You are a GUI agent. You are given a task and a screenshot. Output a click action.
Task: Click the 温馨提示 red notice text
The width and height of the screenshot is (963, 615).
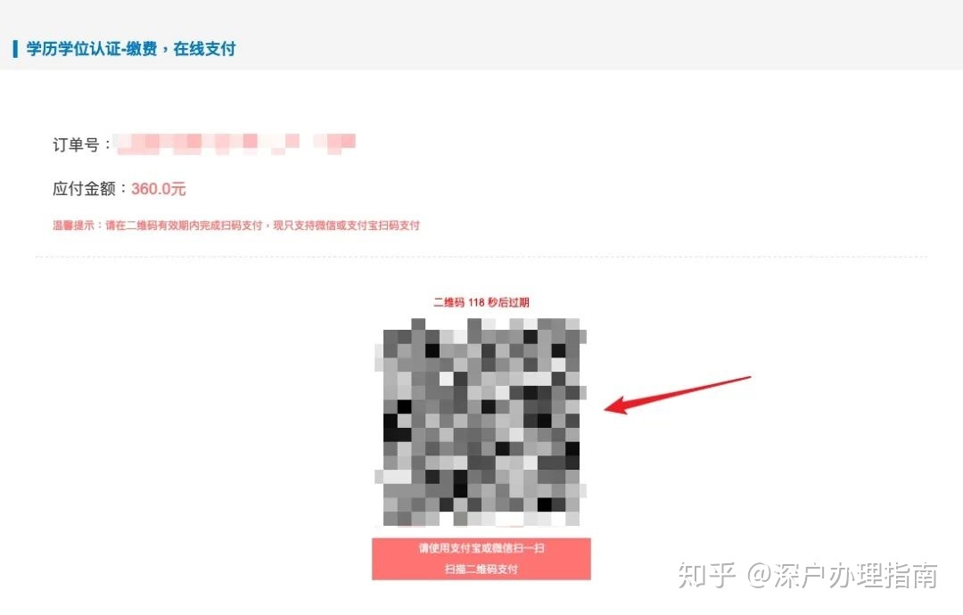point(236,225)
